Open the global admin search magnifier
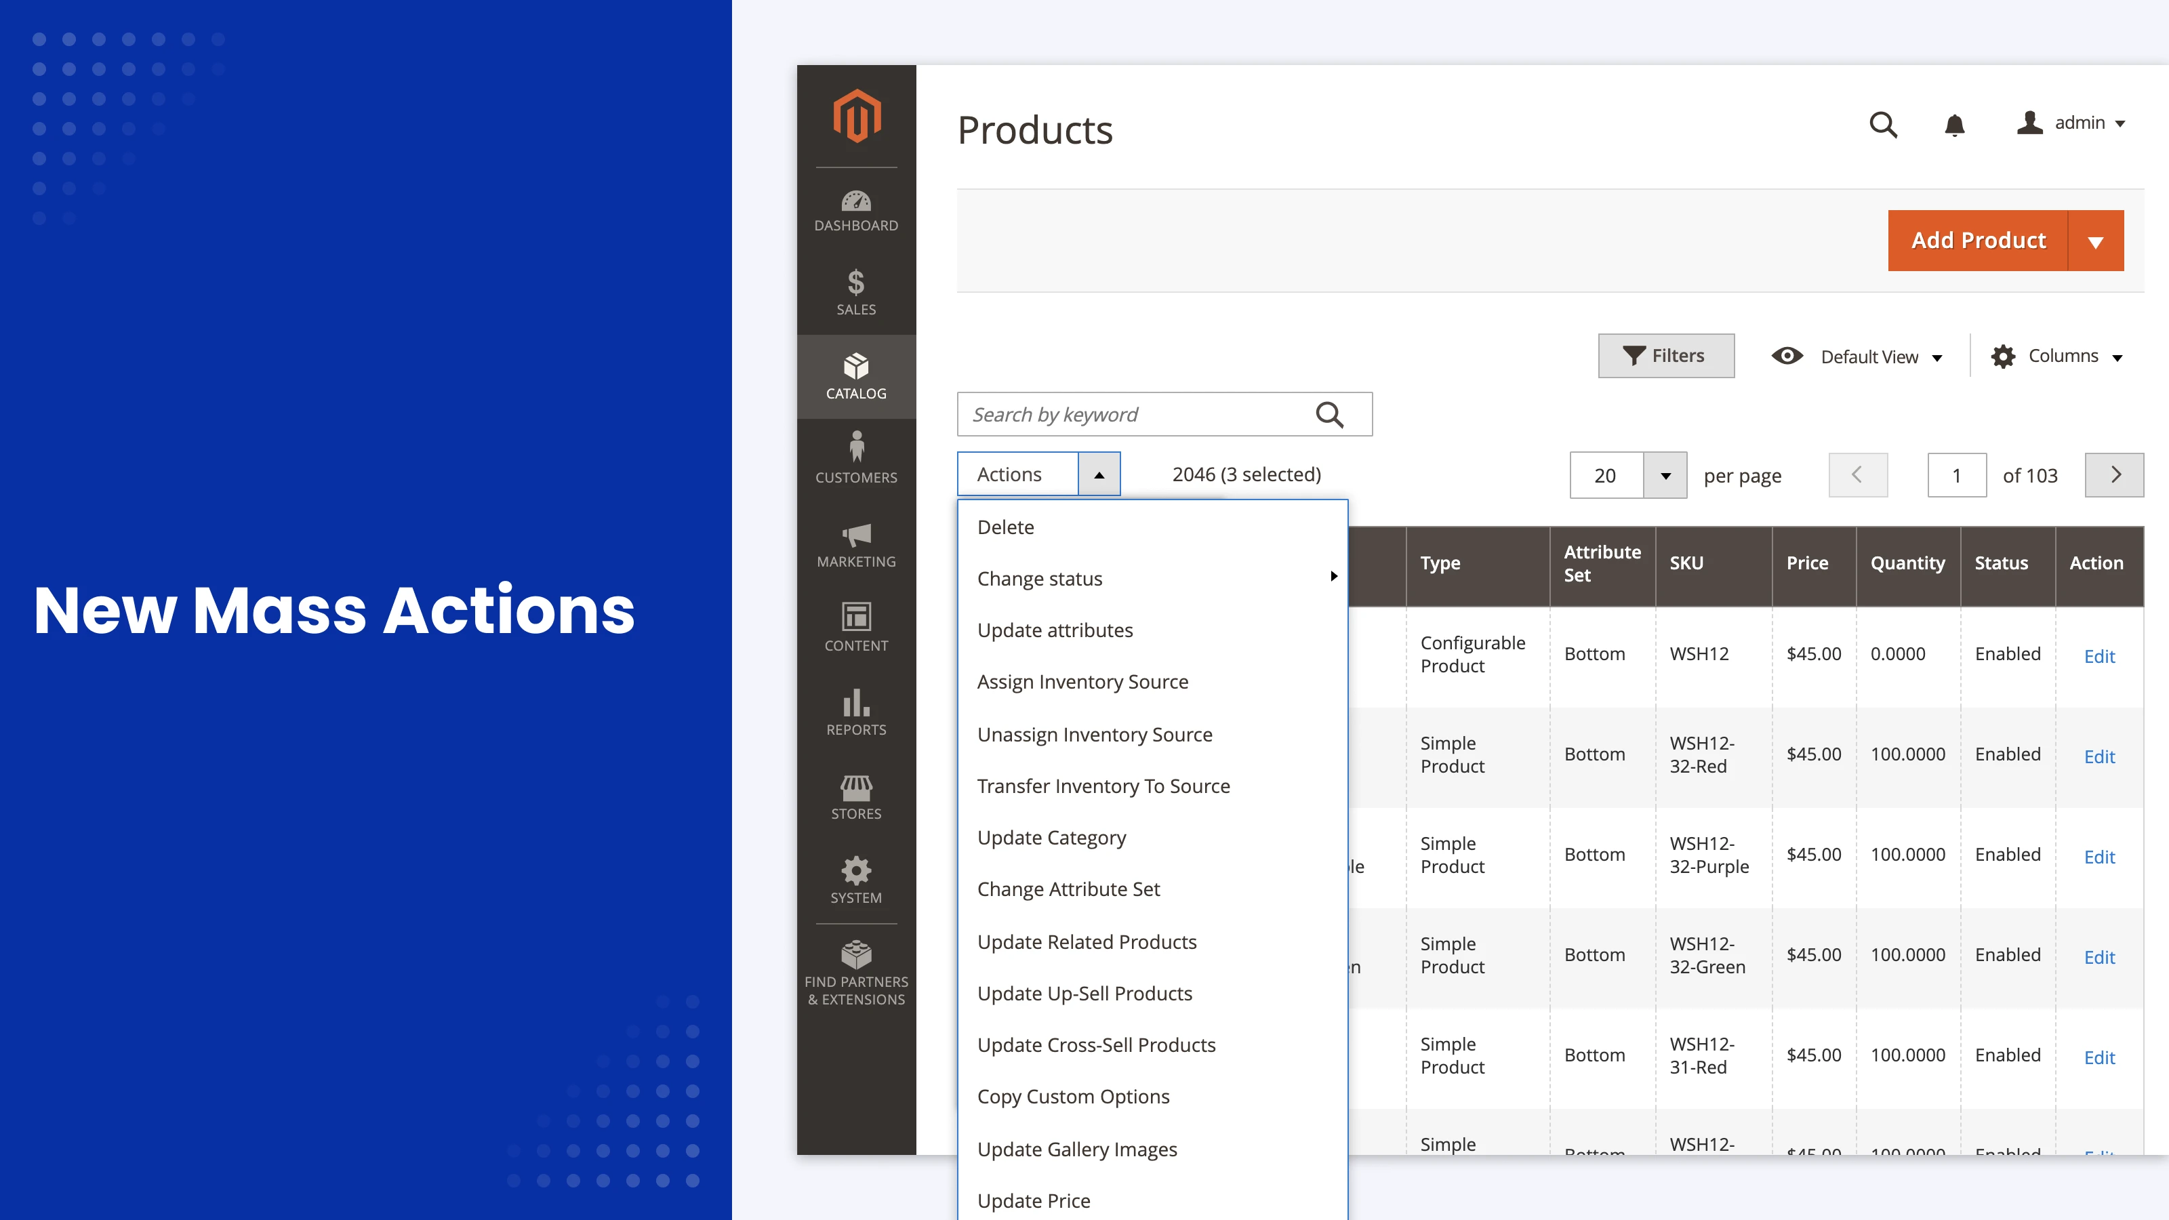The height and width of the screenshot is (1220, 2169). (1884, 125)
